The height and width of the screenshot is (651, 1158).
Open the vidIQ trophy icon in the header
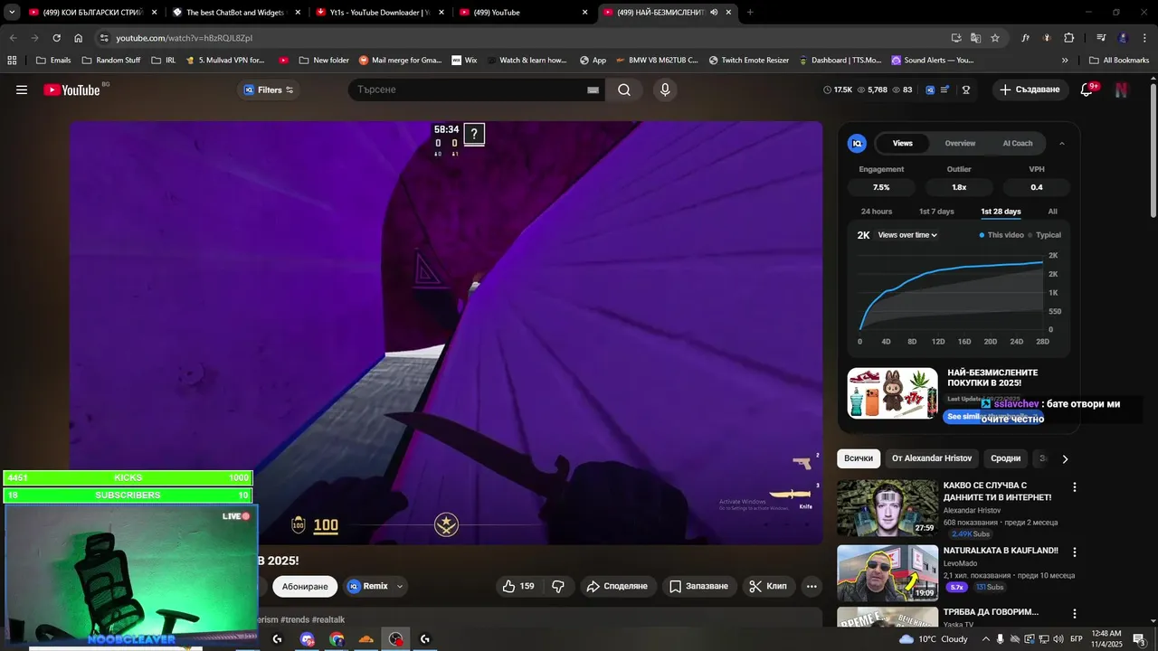[966, 90]
